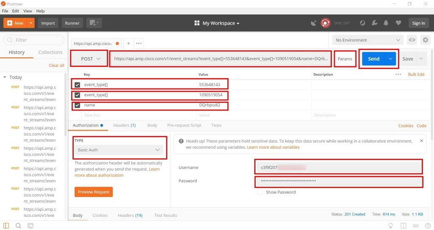Open the Tests tab
The image size is (434, 230).
217,125
